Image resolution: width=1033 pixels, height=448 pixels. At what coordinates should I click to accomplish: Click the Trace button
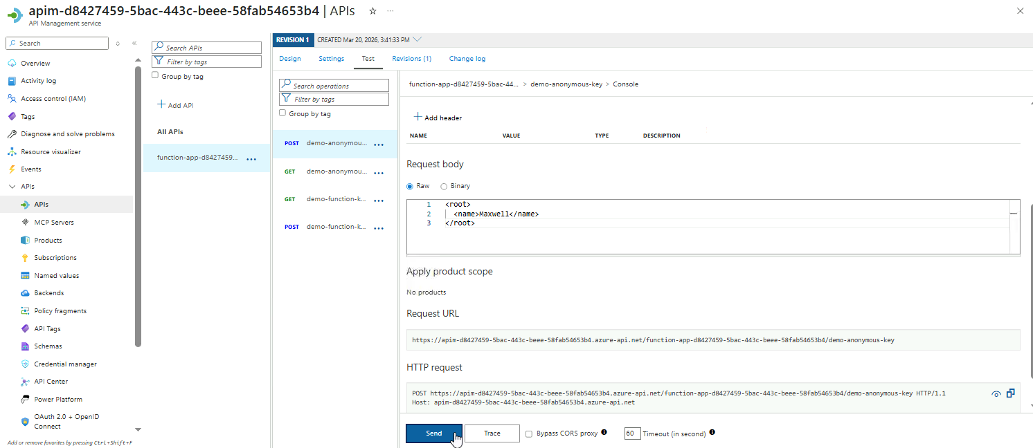click(x=492, y=433)
